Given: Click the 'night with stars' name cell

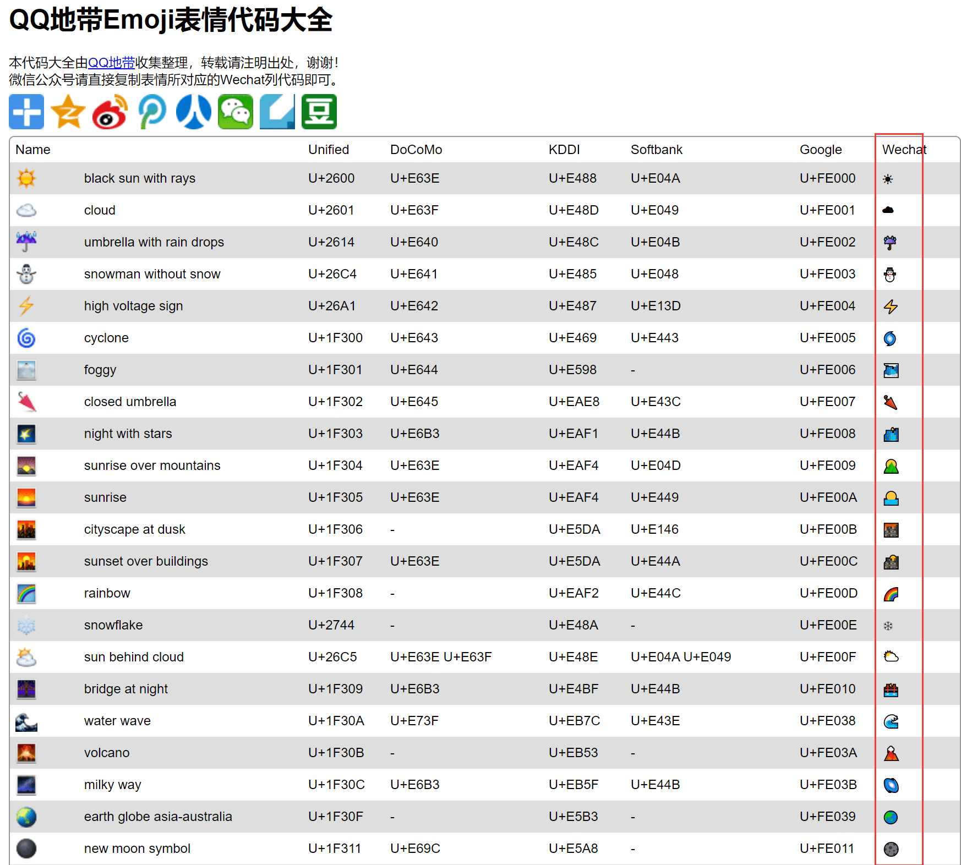Looking at the screenshot, I should pos(128,434).
